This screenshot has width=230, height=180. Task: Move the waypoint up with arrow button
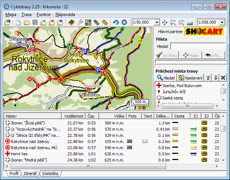208,78
